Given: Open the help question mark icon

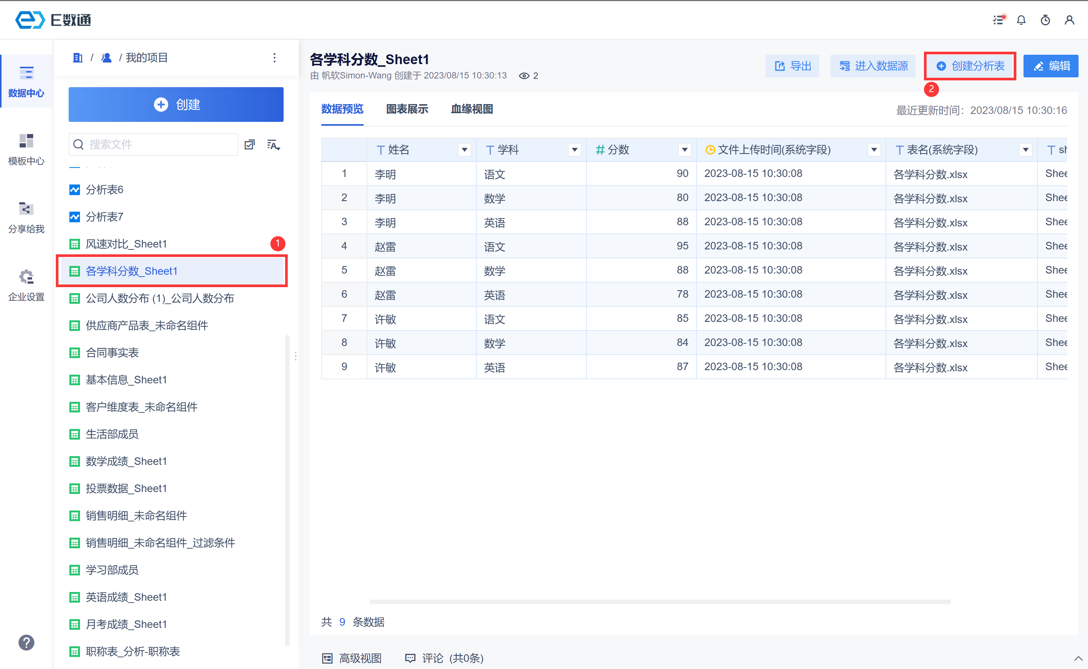Looking at the screenshot, I should tap(26, 643).
